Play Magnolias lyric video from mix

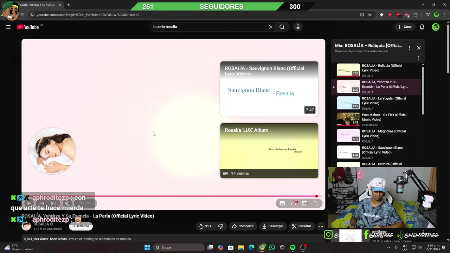376,136
